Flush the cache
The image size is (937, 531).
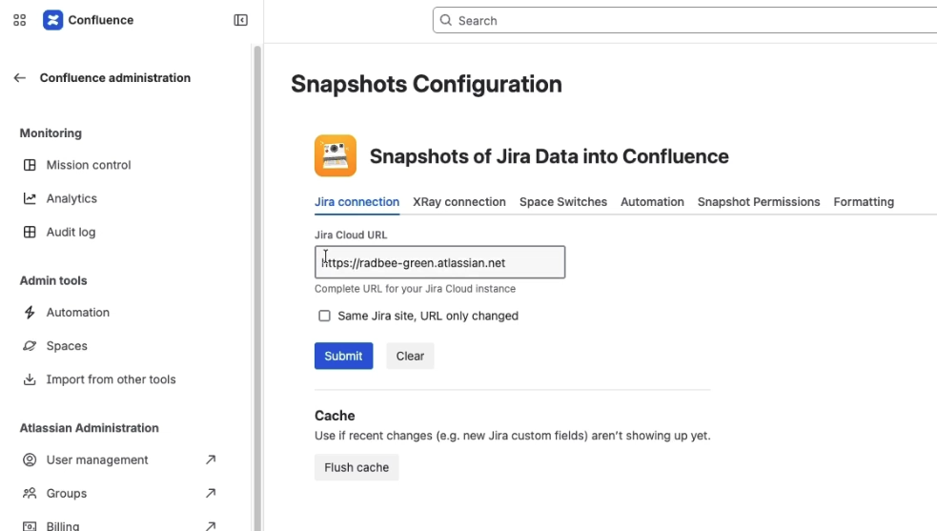(356, 468)
